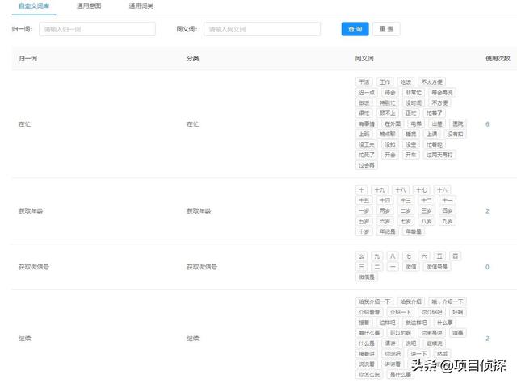Open the 通用意图 tab
The height and width of the screenshot is (383, 517).
(89, 6)
